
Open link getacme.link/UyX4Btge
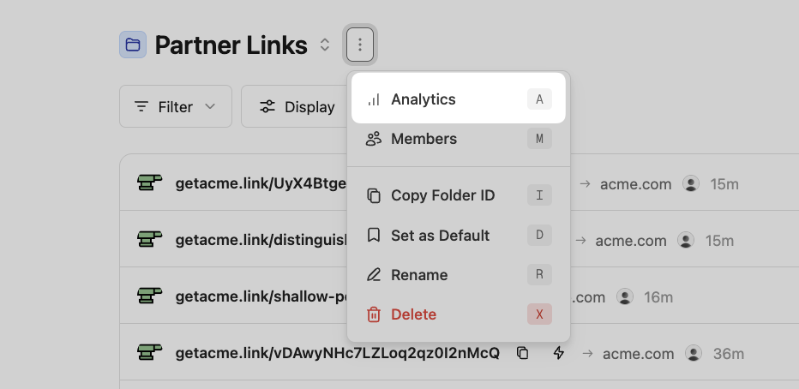261,184
